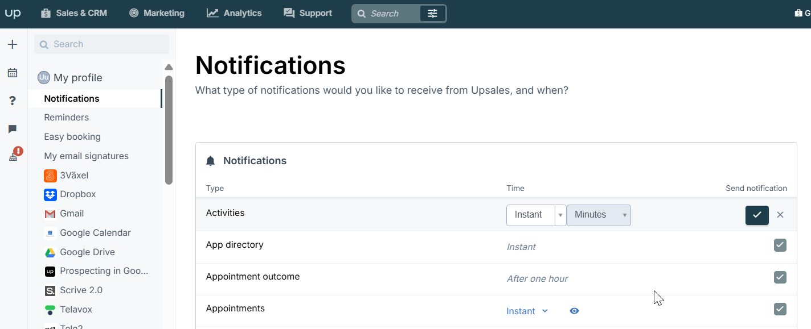The height and width of the screenshot is (329, 811).
Task: Open Gmail integration settings
Action: pos(72,214)
